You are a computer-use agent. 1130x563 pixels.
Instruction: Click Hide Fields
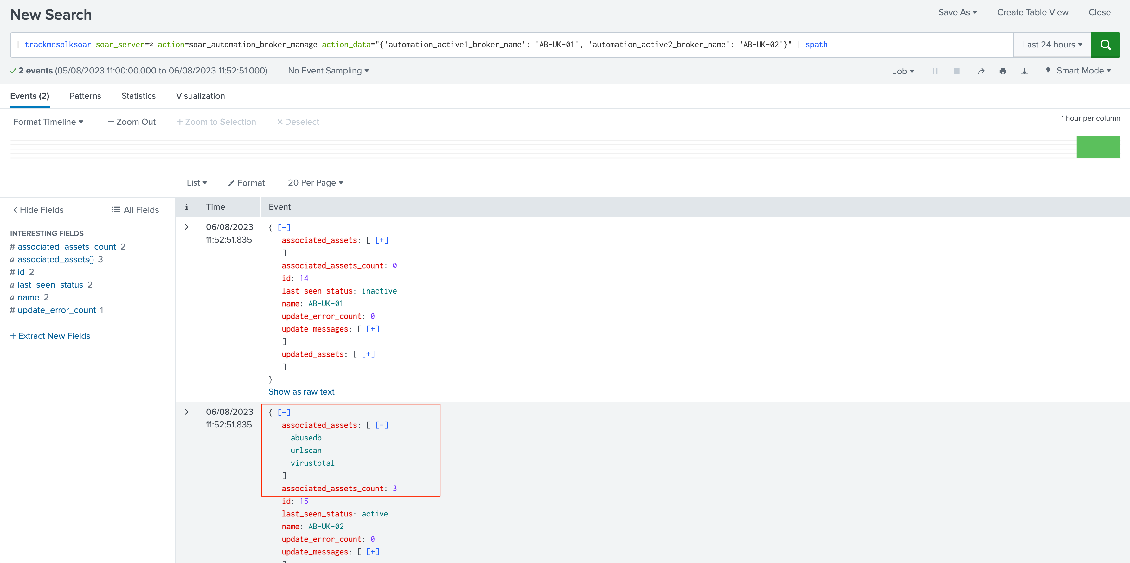point(38,210)
